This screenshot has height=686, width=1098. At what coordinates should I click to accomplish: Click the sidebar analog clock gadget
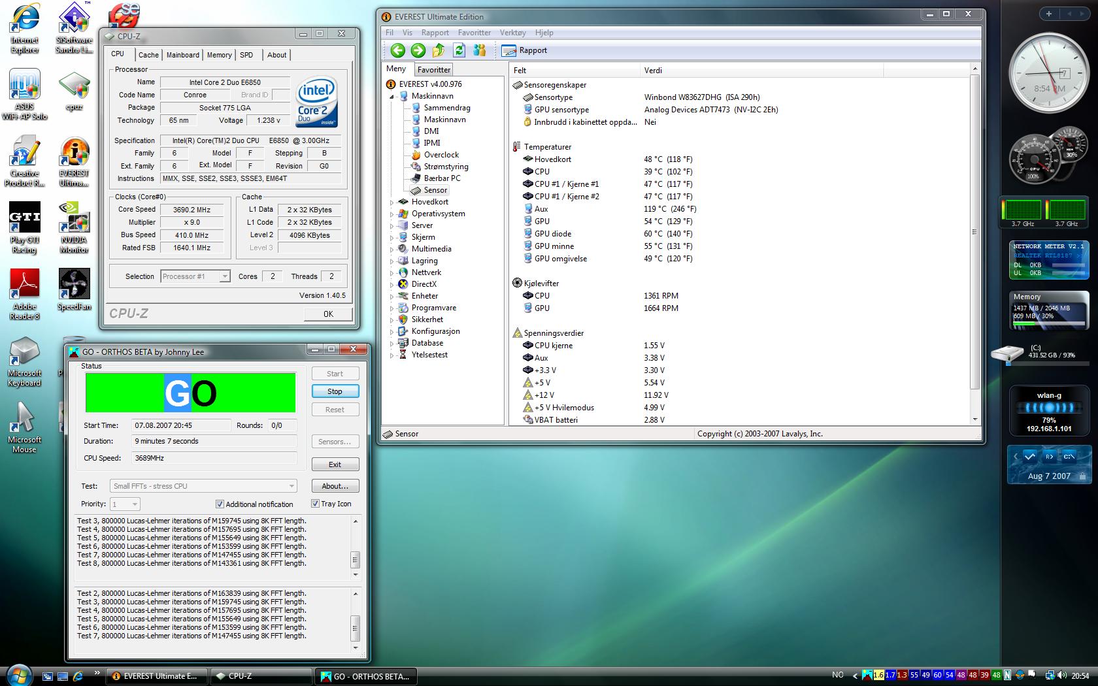point(1049,74)
